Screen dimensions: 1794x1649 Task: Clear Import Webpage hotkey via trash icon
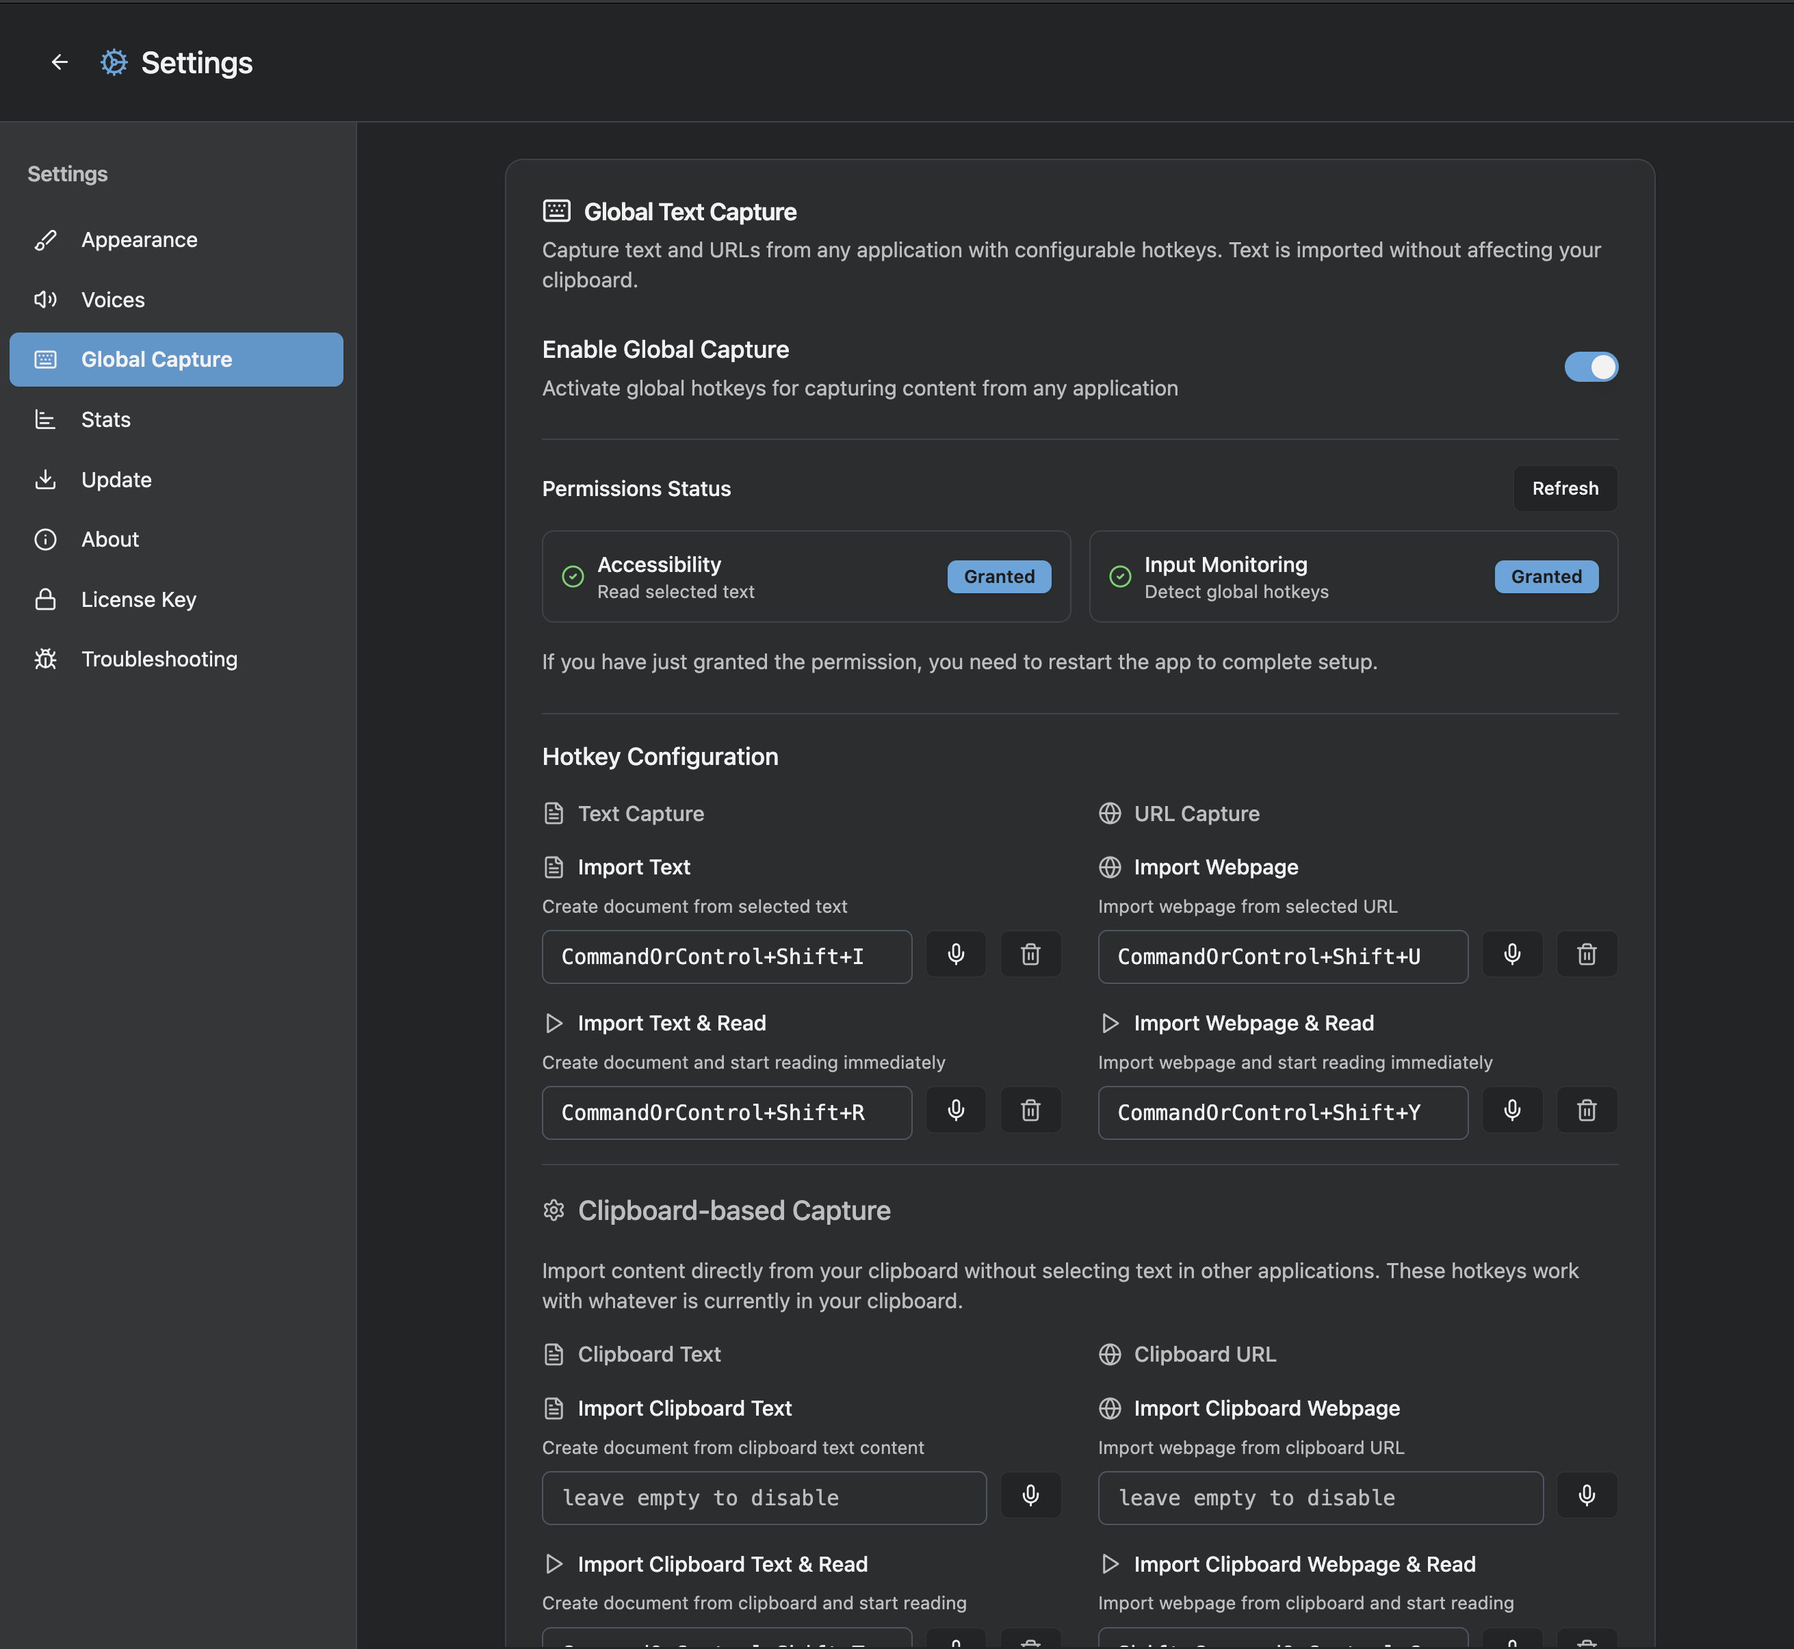pyautogui.click(x=1586, y=955)
